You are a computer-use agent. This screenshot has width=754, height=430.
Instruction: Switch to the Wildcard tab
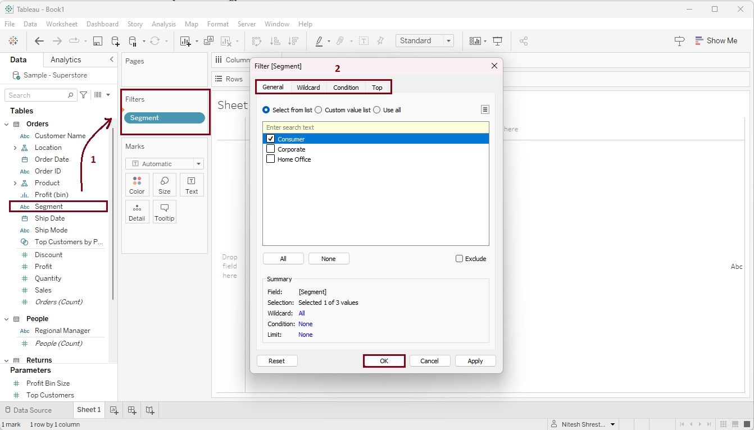click(308, 87)
